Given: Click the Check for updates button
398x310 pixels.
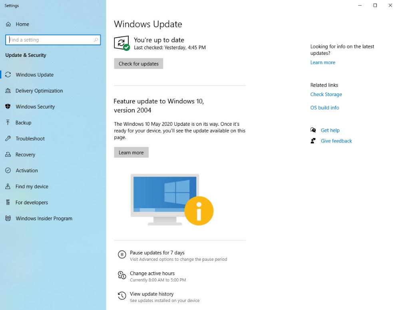Looking at the screenshot, I should coord(139,64).
